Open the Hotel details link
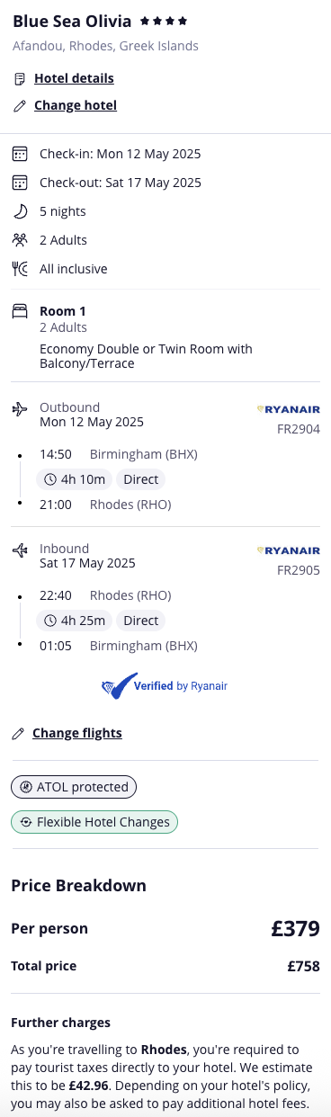331x1117 pixels. [x=74, y=78]
